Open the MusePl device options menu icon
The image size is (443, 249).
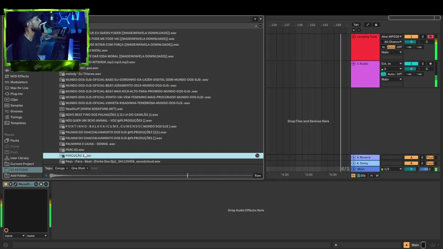(x=46, y=184)
